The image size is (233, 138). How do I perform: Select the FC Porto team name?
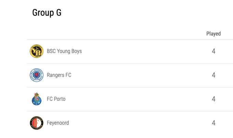point(56,99)
